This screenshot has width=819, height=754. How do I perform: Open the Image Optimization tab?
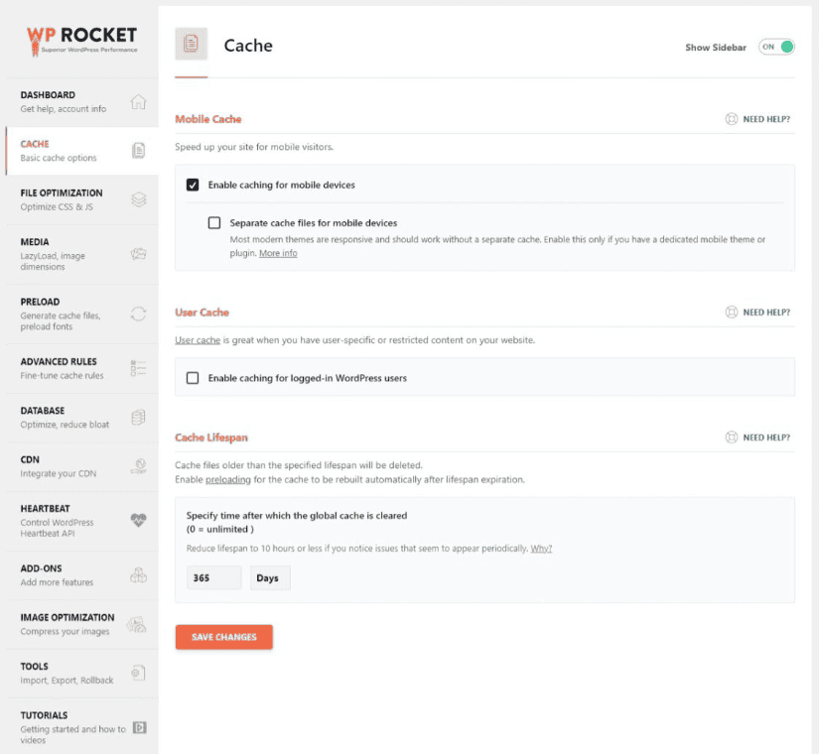click(68, 623)
